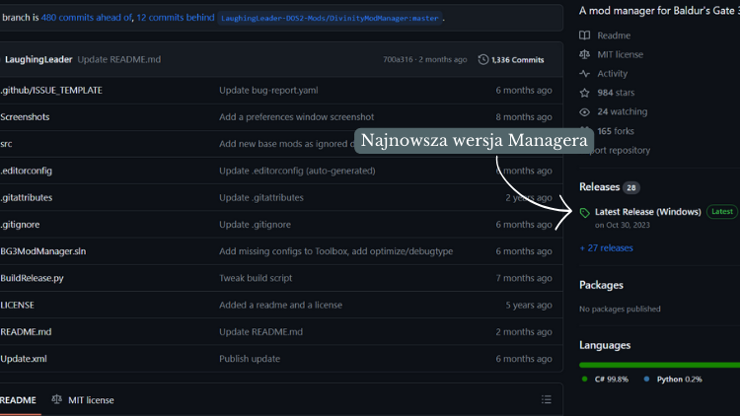740x416 pixels.
Task: Click the green tag icon for Latest Release
Action: [x=584, y=213]
